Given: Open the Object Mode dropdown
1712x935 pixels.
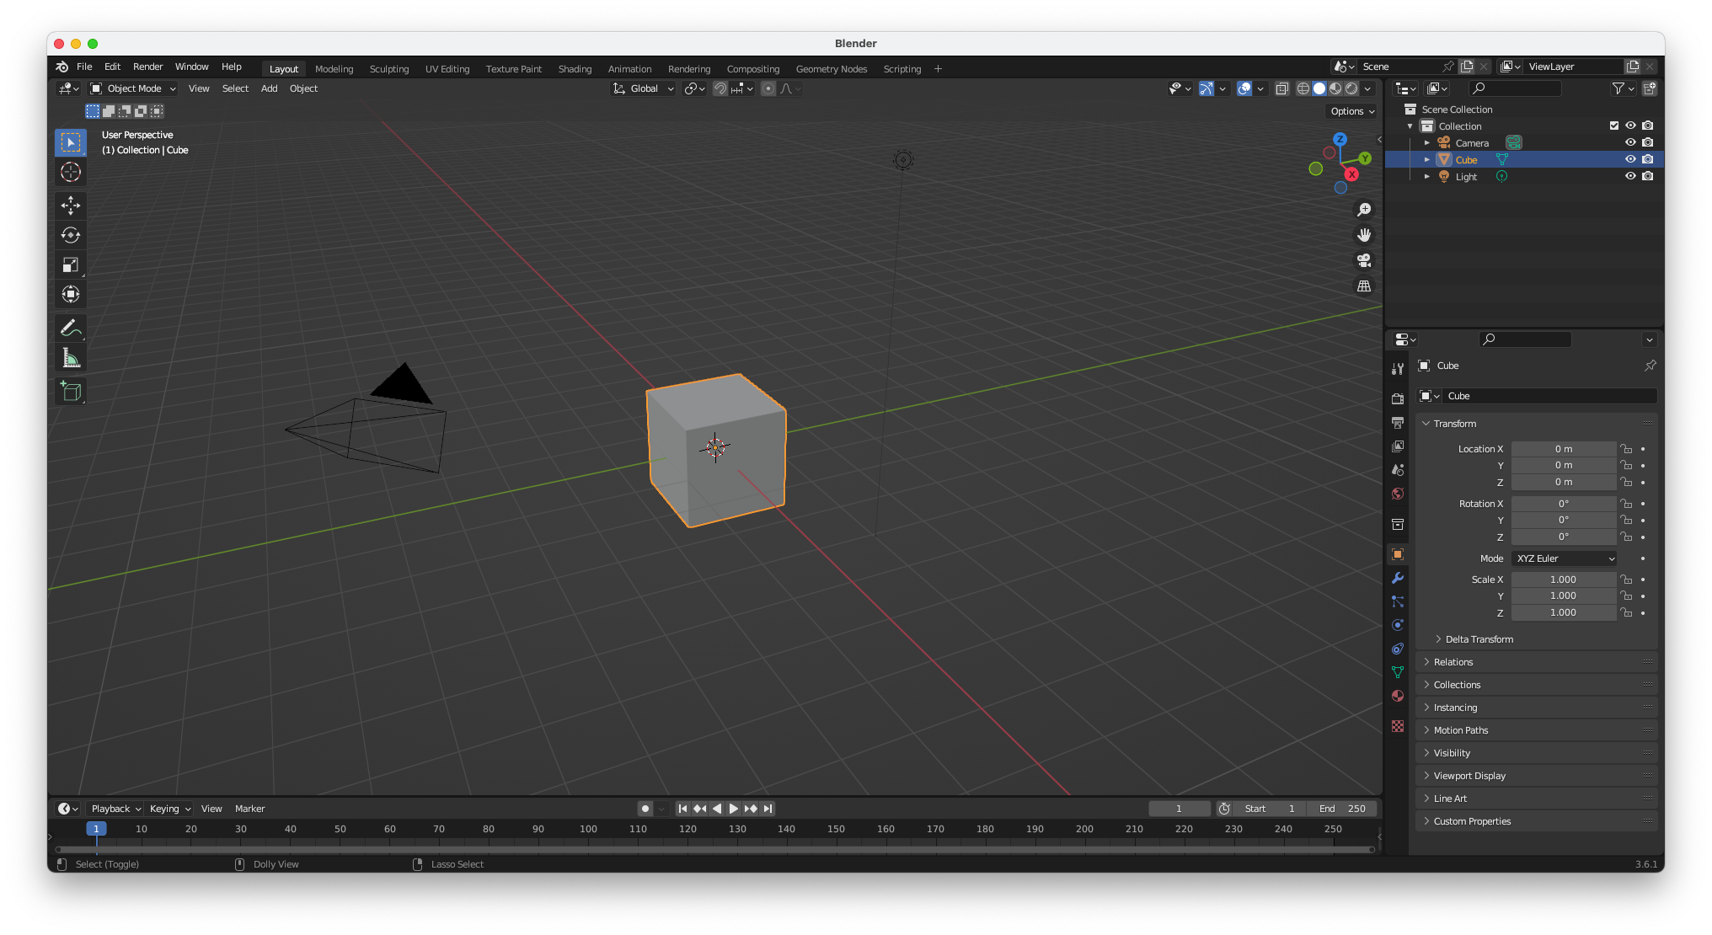Looking at the screenshot, I should (x=133, y=88).
